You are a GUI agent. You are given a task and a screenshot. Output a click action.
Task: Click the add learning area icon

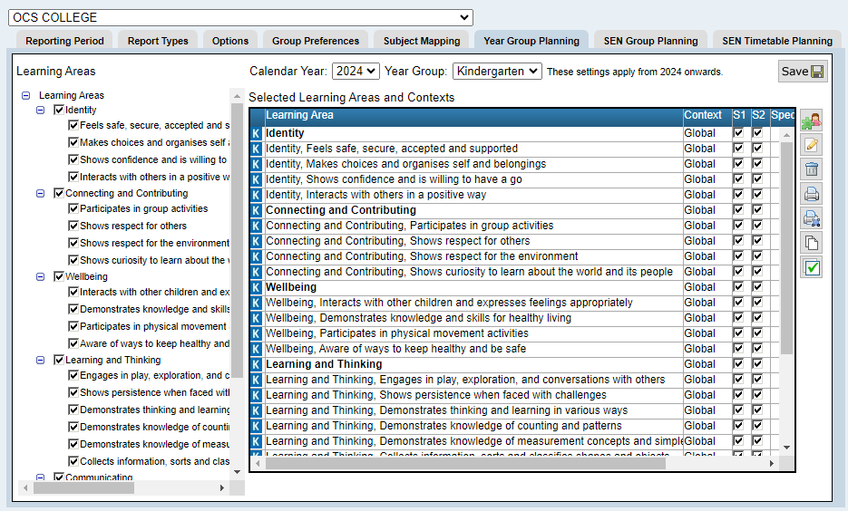point(811,121)
